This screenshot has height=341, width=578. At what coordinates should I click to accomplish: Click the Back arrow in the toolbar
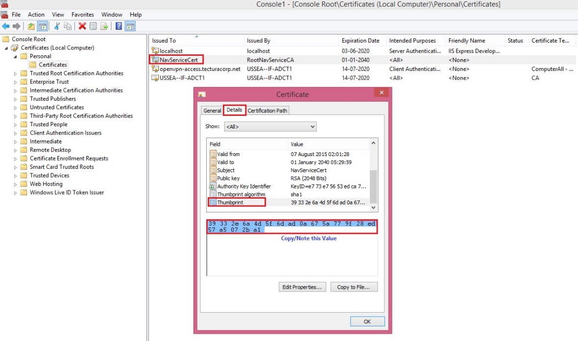point(5,26)
